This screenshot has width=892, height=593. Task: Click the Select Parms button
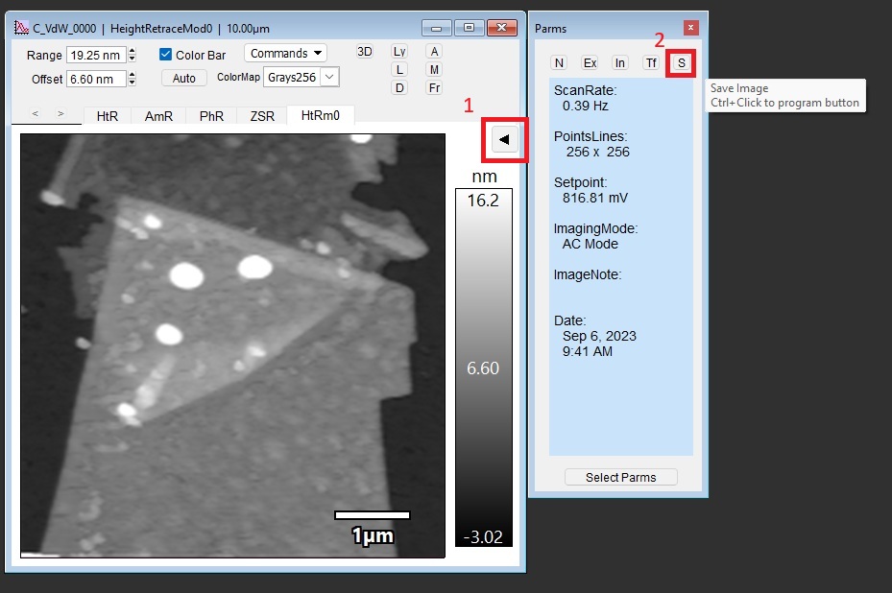tap(619, 477)
